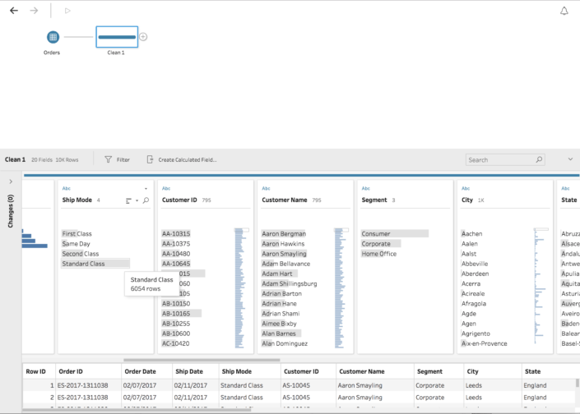The image size is (580, 414).
Task: Click the back arrow icon
Action: 13,11
